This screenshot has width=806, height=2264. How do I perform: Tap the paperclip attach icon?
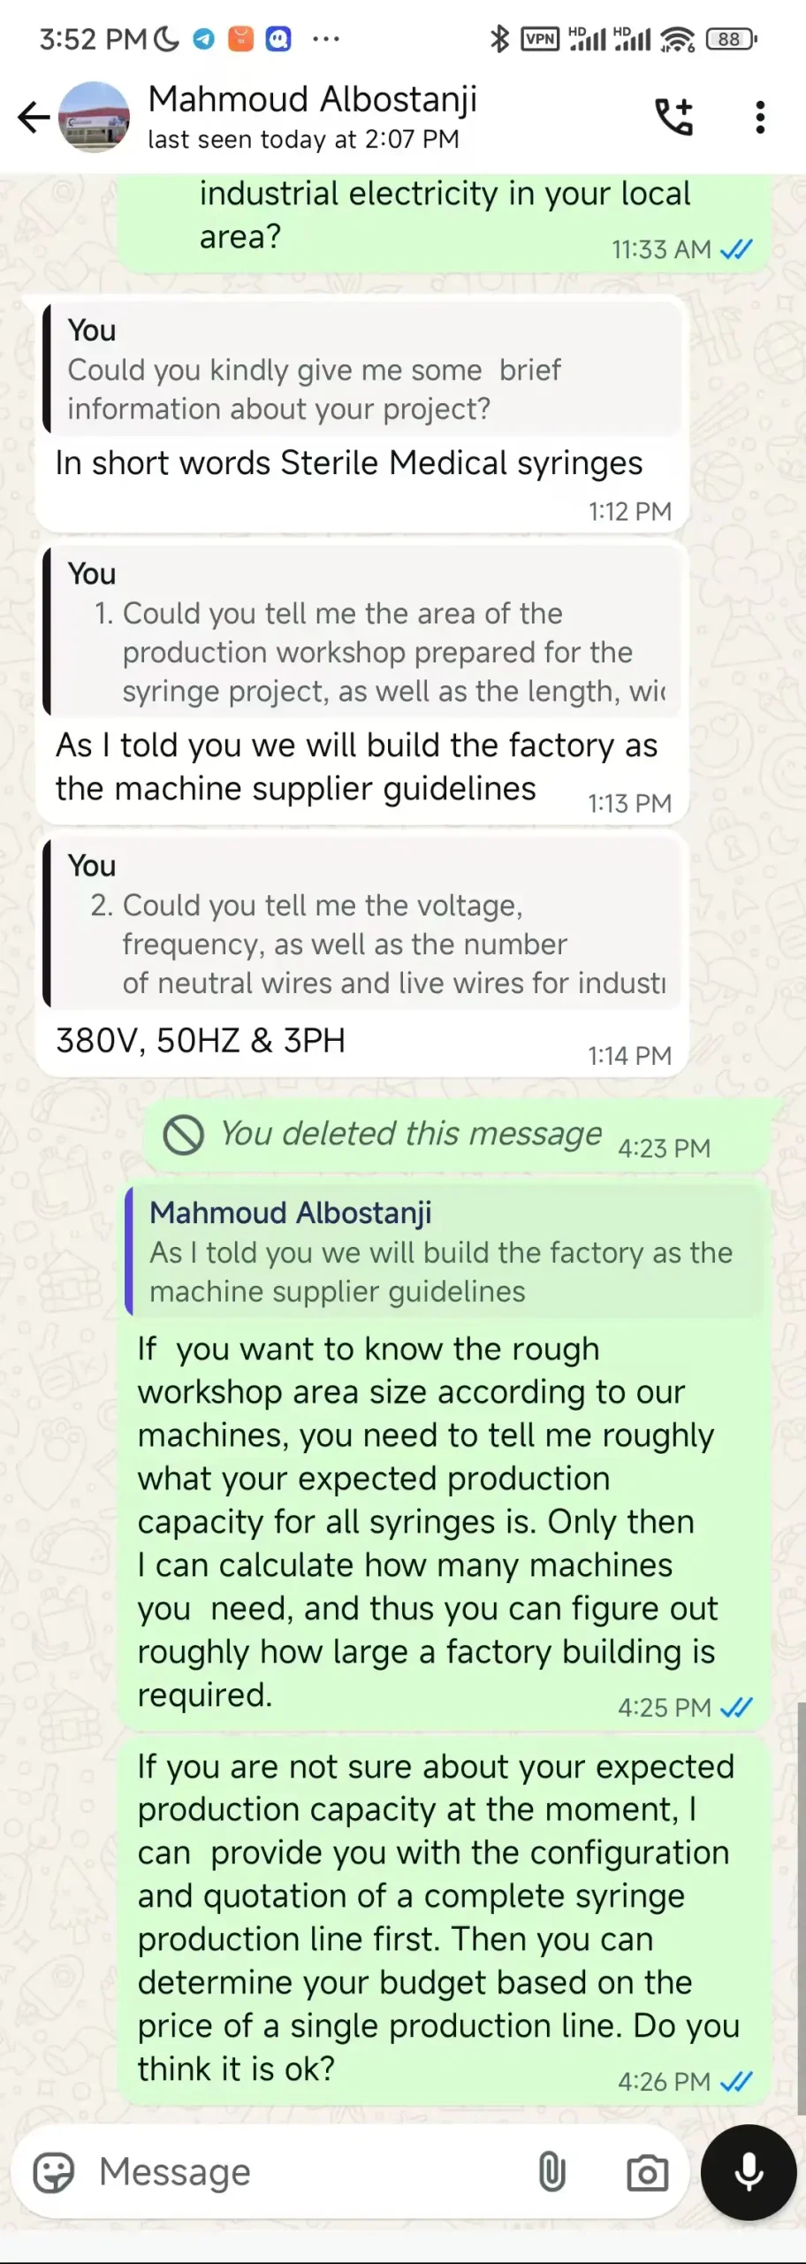(552, 2172)
